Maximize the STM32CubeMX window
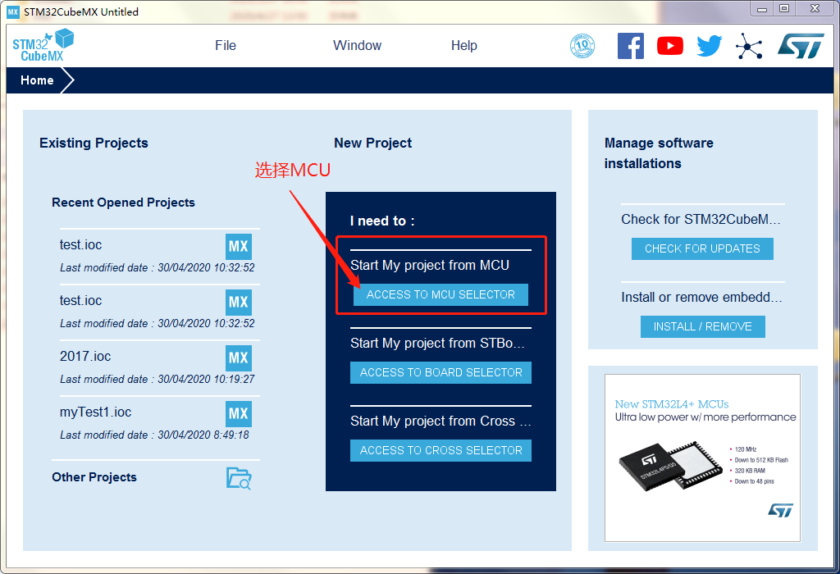This screenshot has width=840, height=574. coord(784,8)
